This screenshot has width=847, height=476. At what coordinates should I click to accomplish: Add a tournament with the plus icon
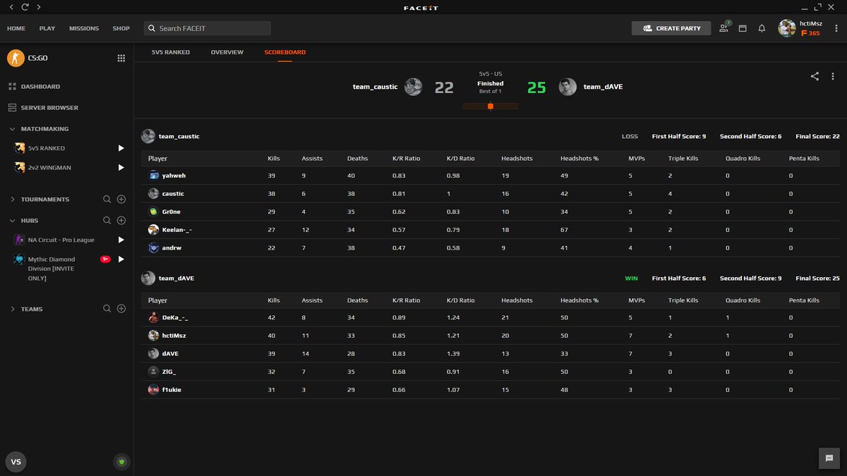pos(121,200)
